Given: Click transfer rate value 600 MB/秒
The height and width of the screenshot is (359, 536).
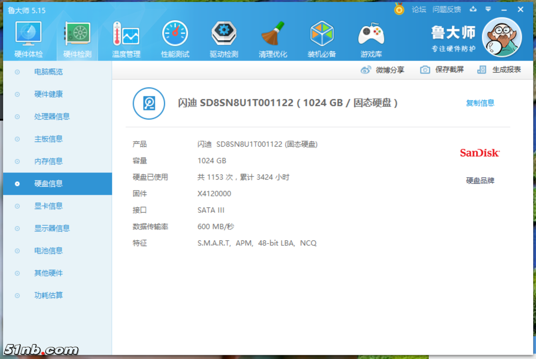Looking at the screenshot, I should 216,226.
